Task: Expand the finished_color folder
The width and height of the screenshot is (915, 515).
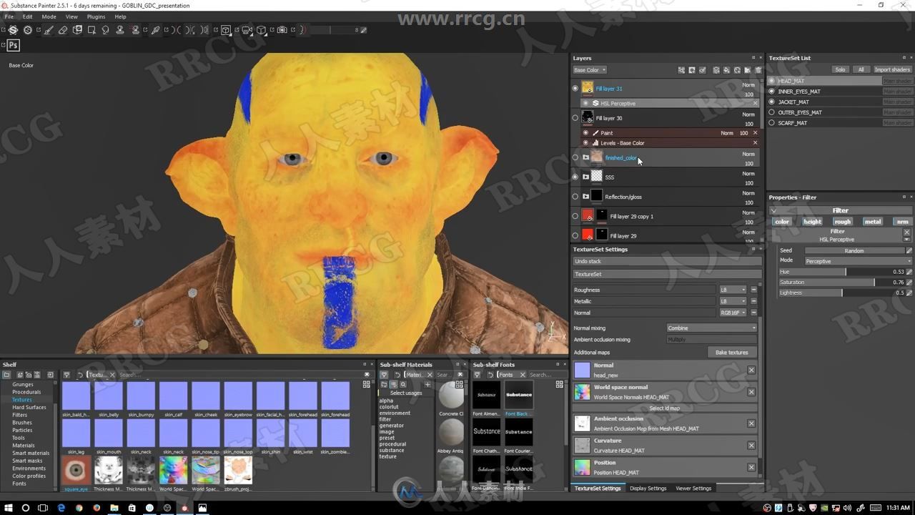Action: pos(585,157)
